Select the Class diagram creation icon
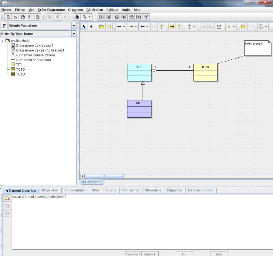The height and width of the screenshot is (256, 273). pyautogui.click(x=109, y=17)
